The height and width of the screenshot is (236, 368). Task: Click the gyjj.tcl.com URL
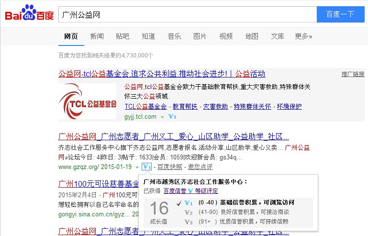[x=140, y=117]
